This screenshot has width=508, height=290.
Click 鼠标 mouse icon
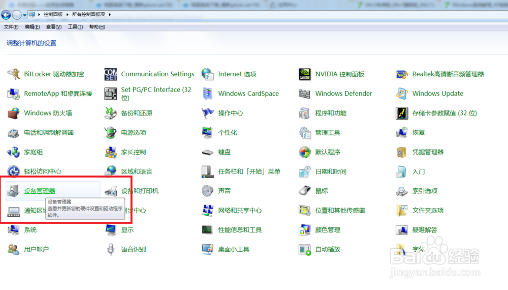[x=304, y=191]
